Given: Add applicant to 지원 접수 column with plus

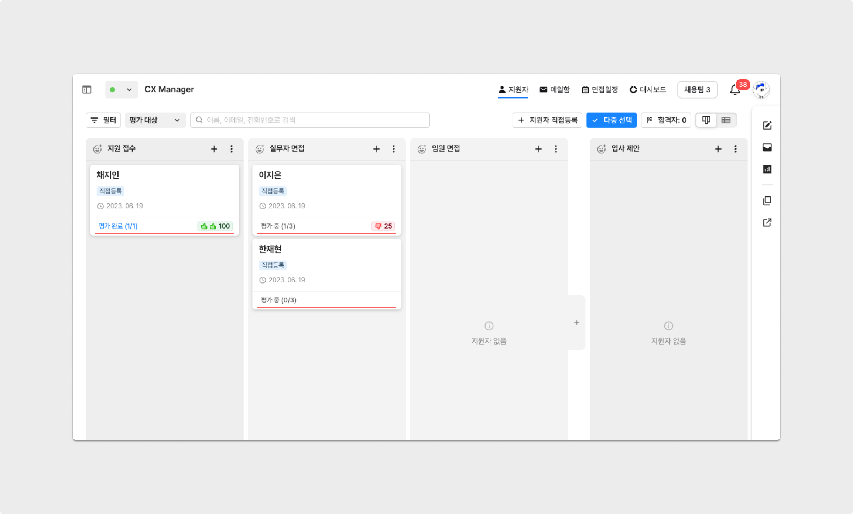Looking at the screenshot, I should (x=214, y=149).
